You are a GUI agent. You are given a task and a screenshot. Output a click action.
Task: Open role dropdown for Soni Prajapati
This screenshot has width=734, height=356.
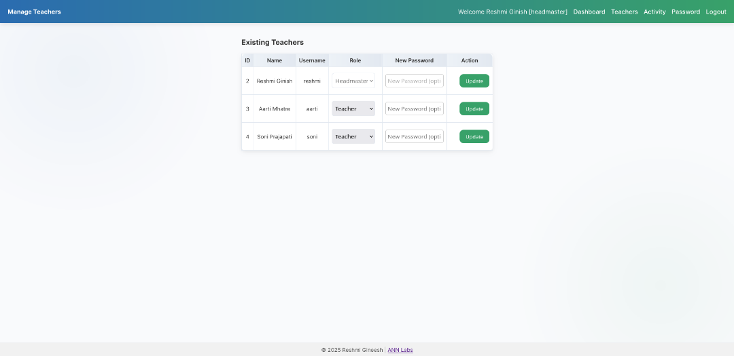click(x=353, y=136)
